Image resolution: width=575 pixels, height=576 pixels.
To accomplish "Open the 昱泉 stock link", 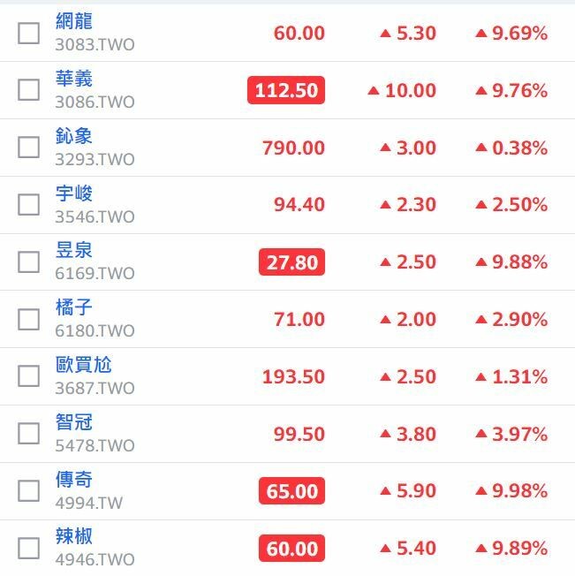I will 74,250.
